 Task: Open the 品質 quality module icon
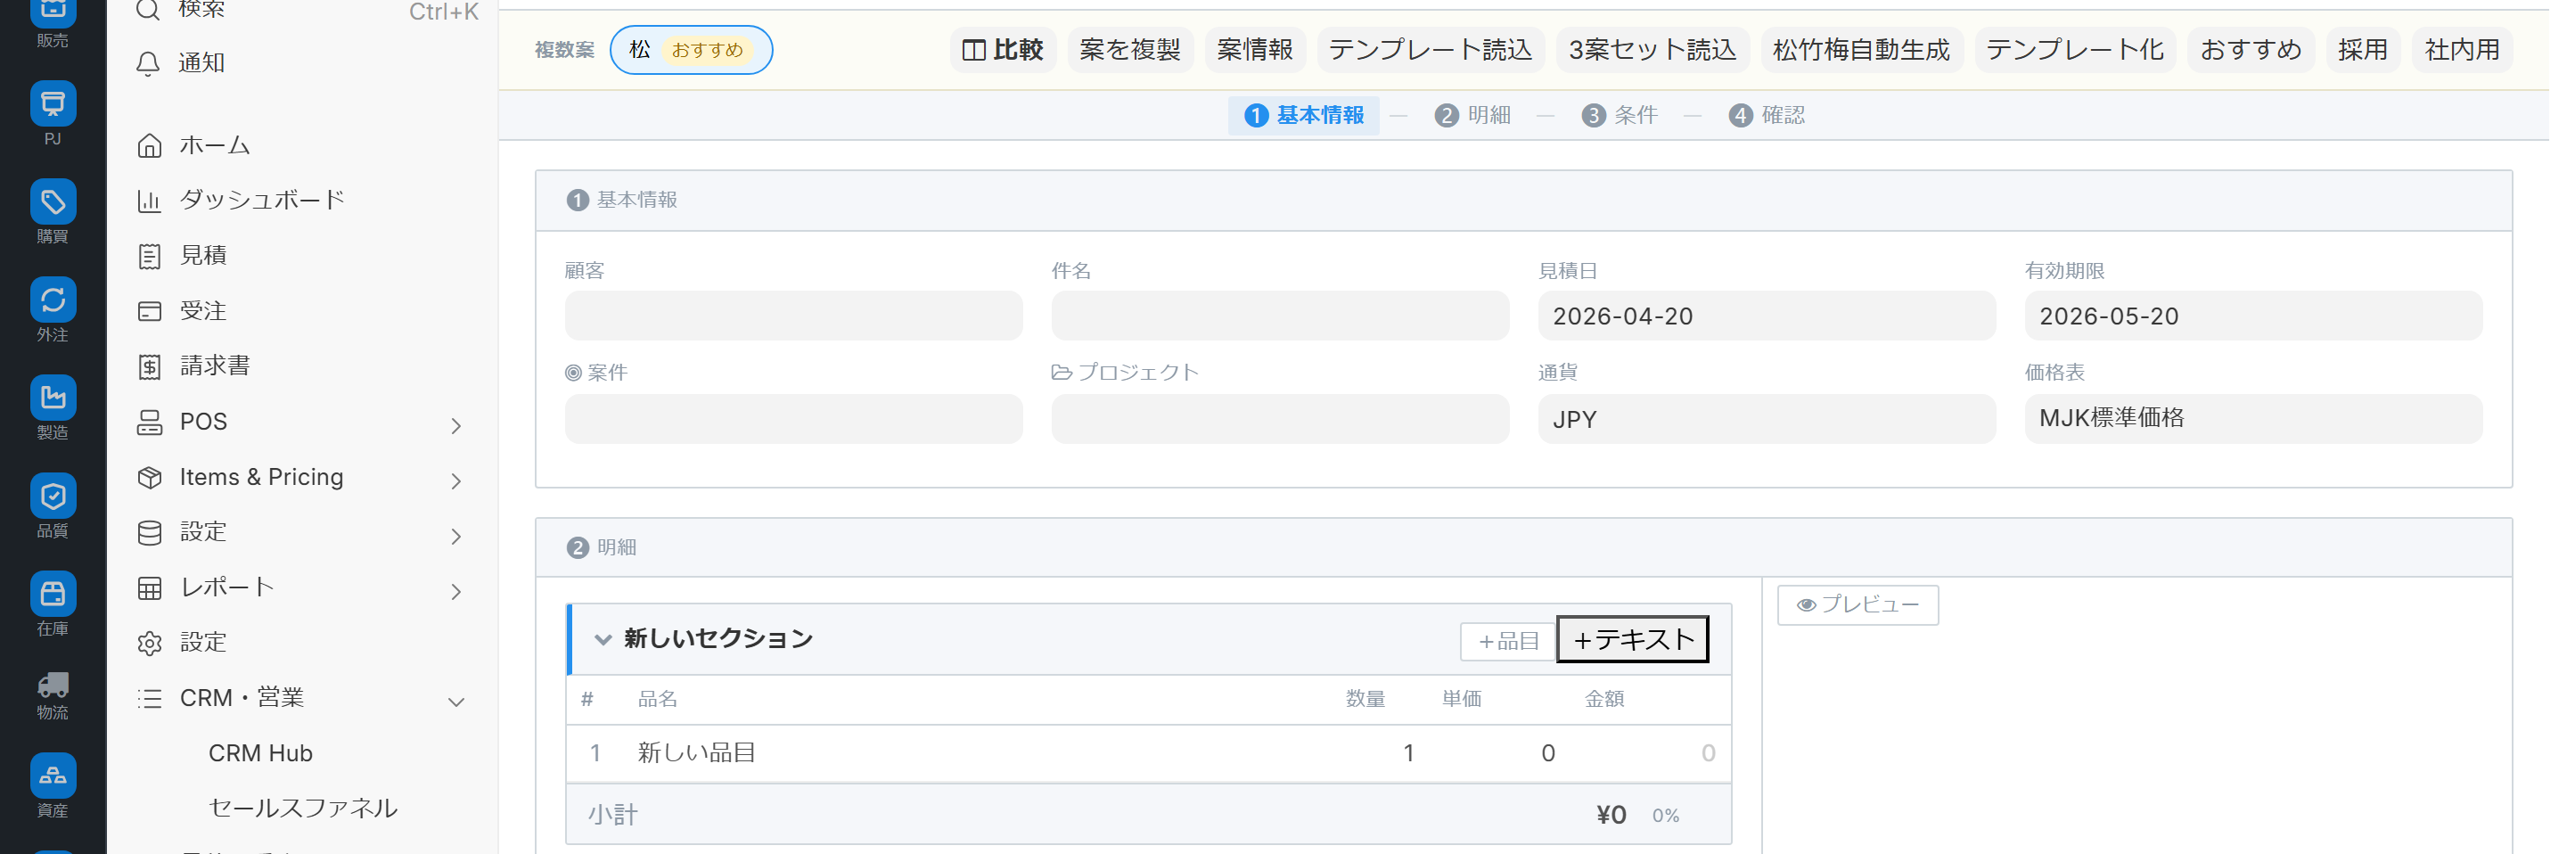[x=53, y=496]
